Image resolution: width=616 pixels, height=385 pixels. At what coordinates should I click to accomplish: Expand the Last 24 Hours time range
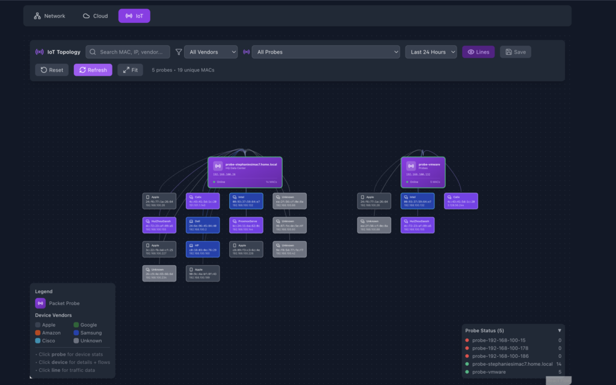431,52
